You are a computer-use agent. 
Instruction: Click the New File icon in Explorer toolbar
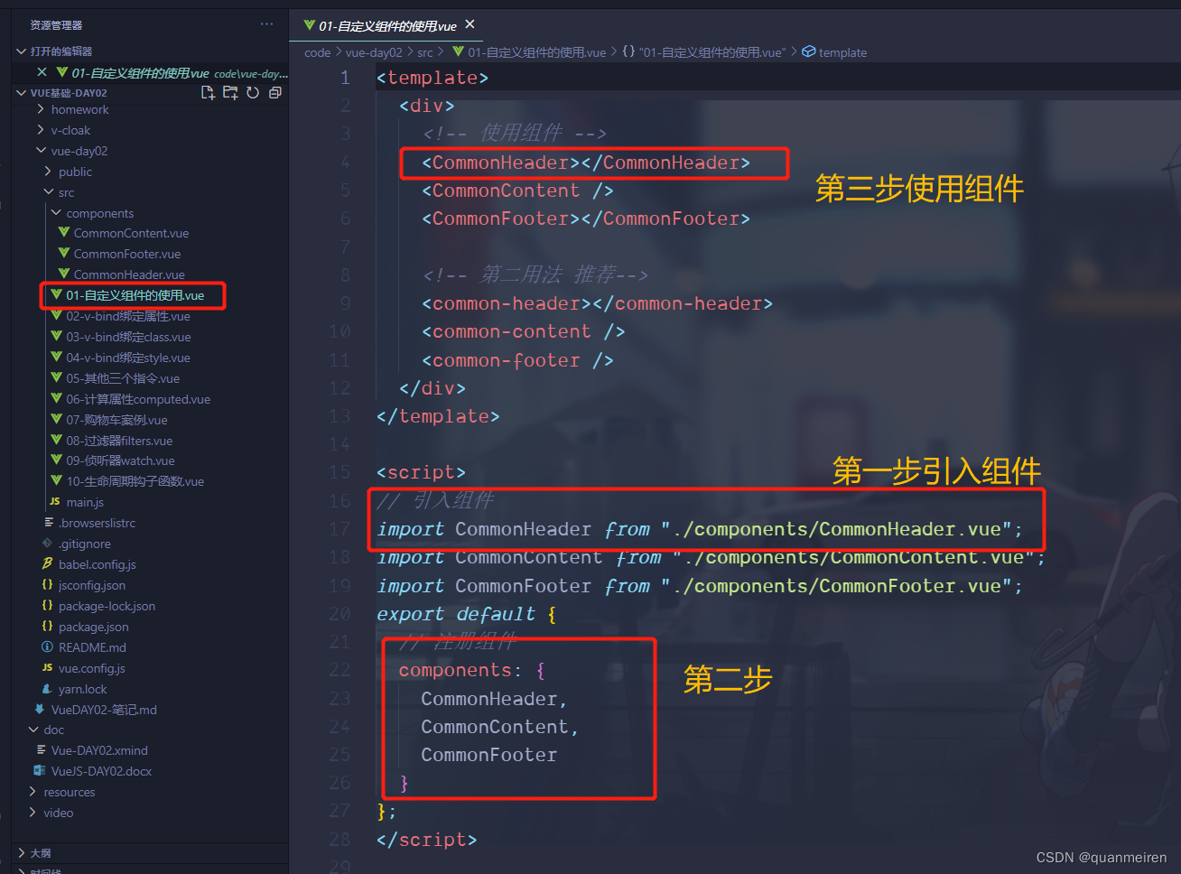click(208, 92)
